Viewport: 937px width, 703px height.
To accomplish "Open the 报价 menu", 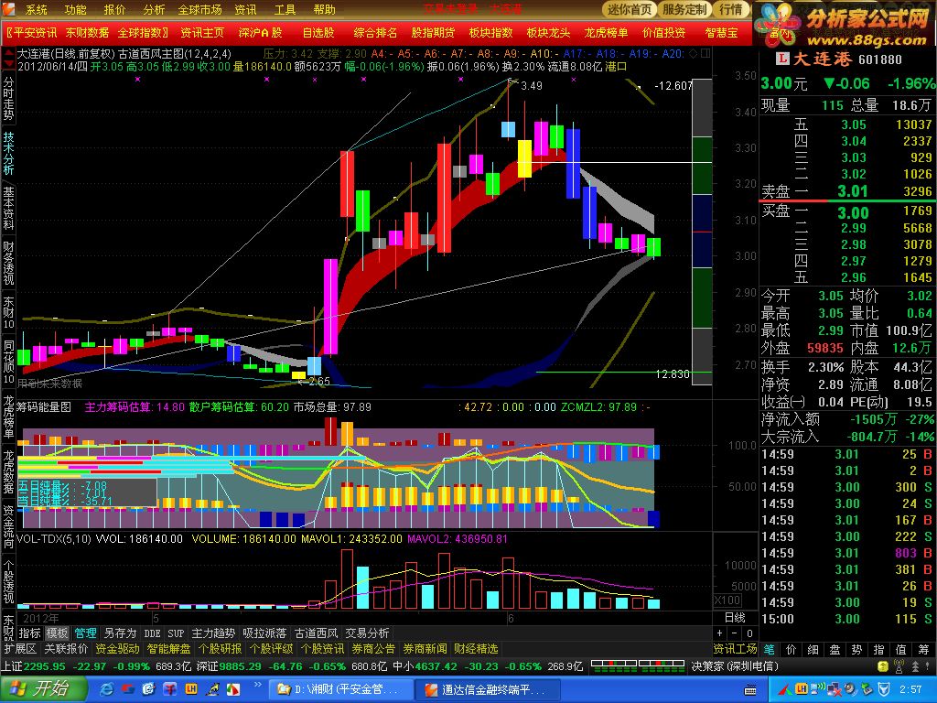I will 114,9.
